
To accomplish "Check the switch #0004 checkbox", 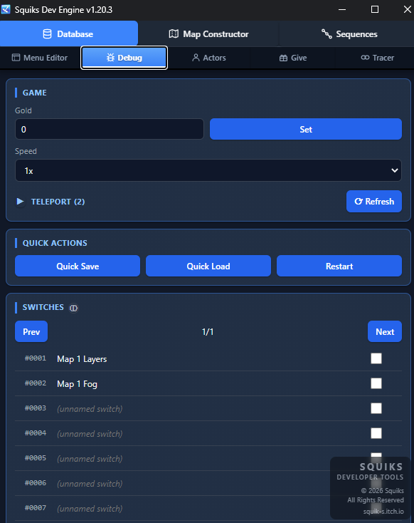I will click(376, 433).
